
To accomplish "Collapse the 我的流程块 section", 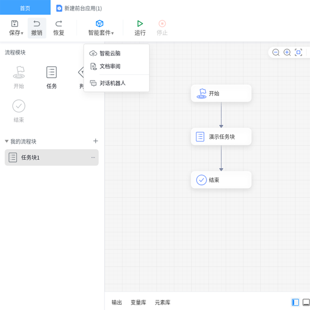I will point(7,141).
